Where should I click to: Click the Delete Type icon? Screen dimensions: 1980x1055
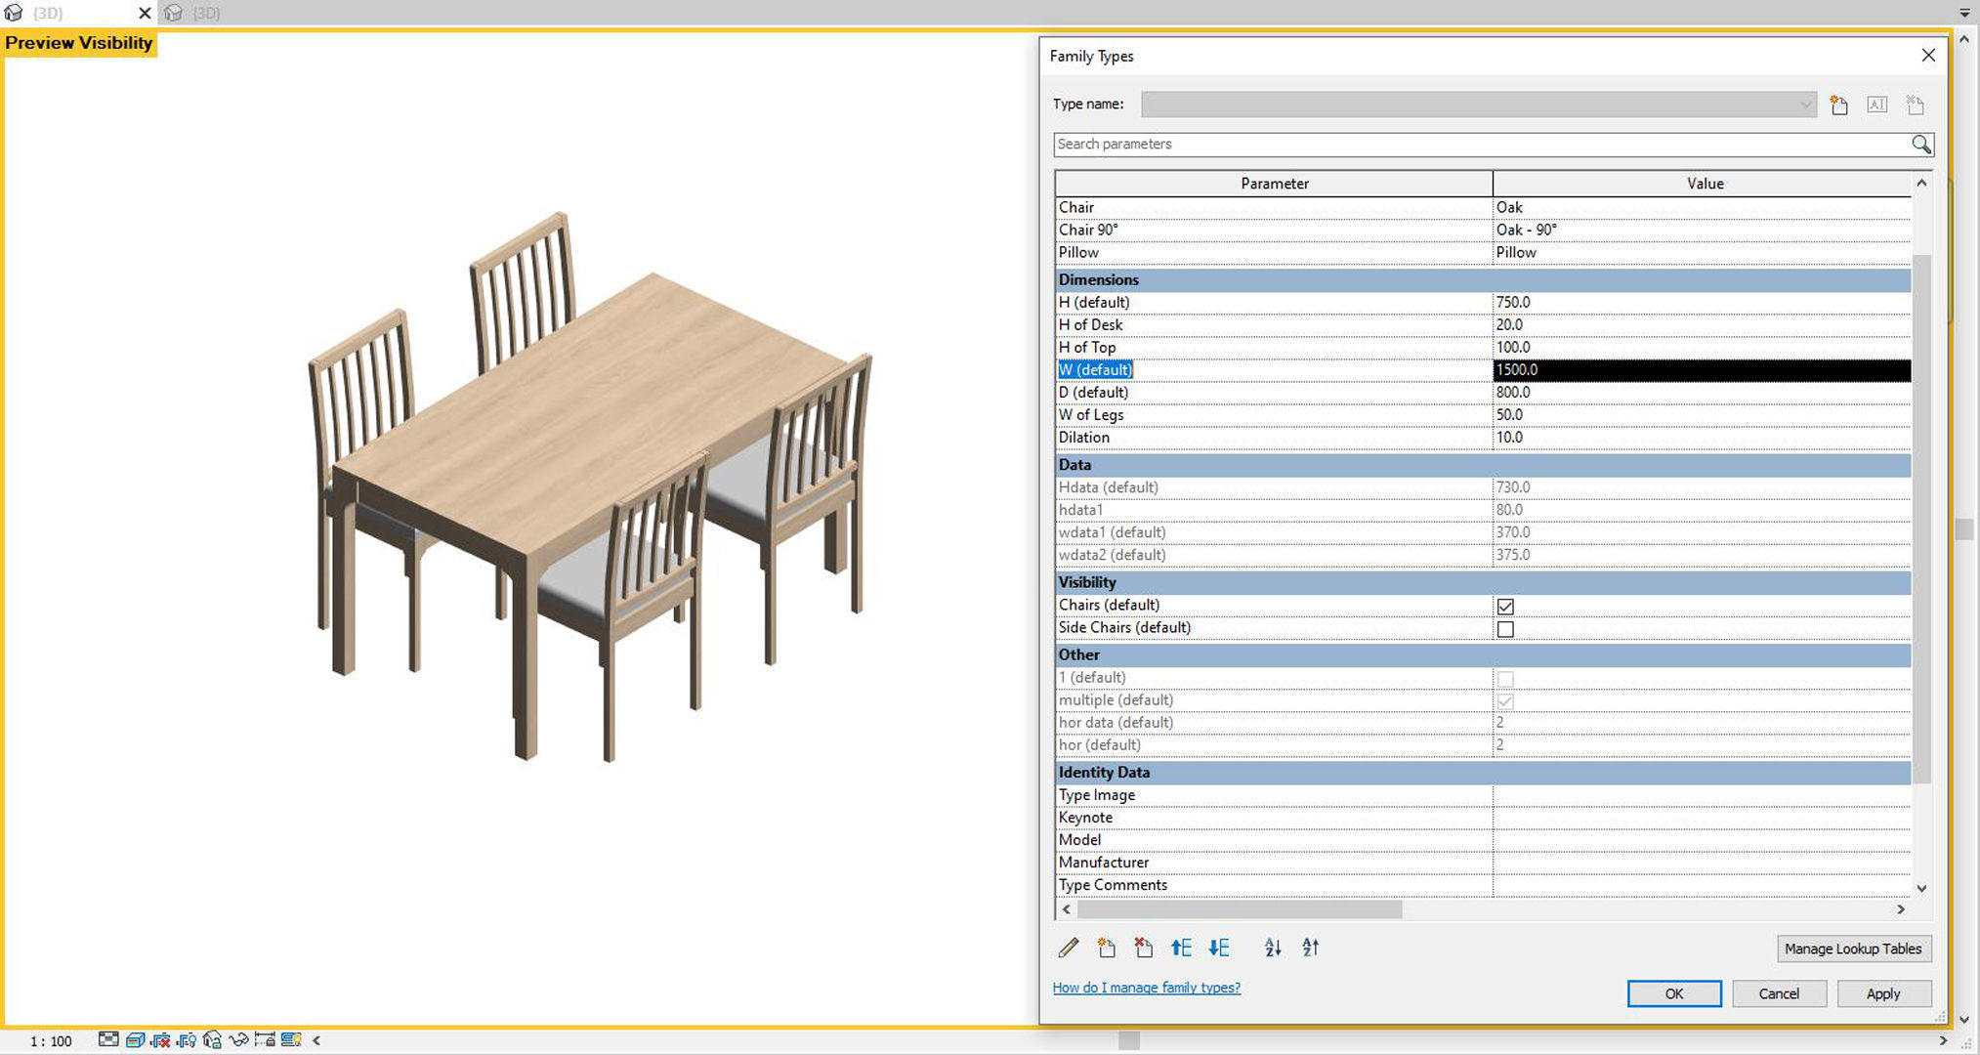[1915, 105]
